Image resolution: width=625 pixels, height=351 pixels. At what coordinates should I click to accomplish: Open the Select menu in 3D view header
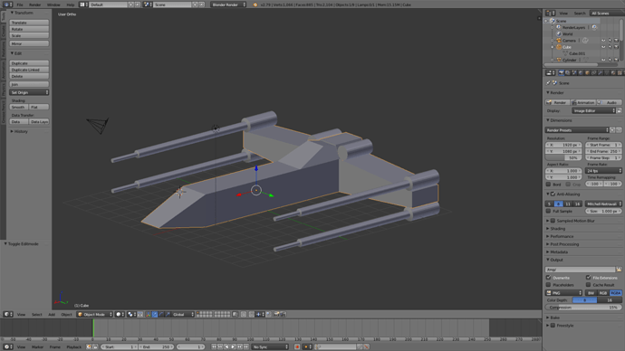36,315
